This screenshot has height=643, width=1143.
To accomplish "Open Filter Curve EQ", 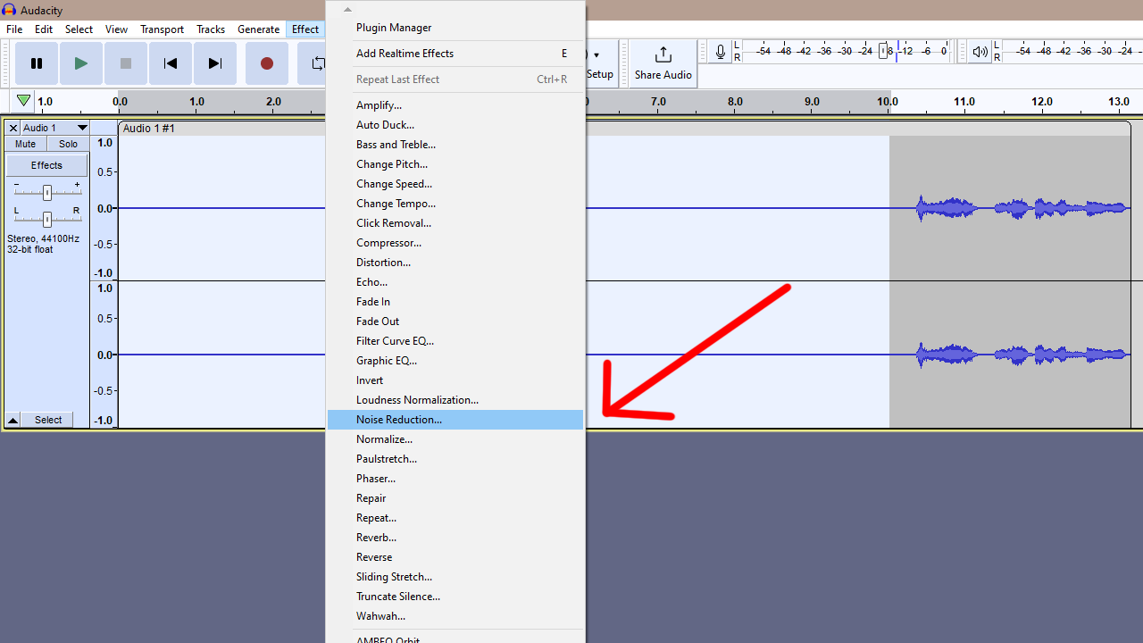I will (455, 341).
